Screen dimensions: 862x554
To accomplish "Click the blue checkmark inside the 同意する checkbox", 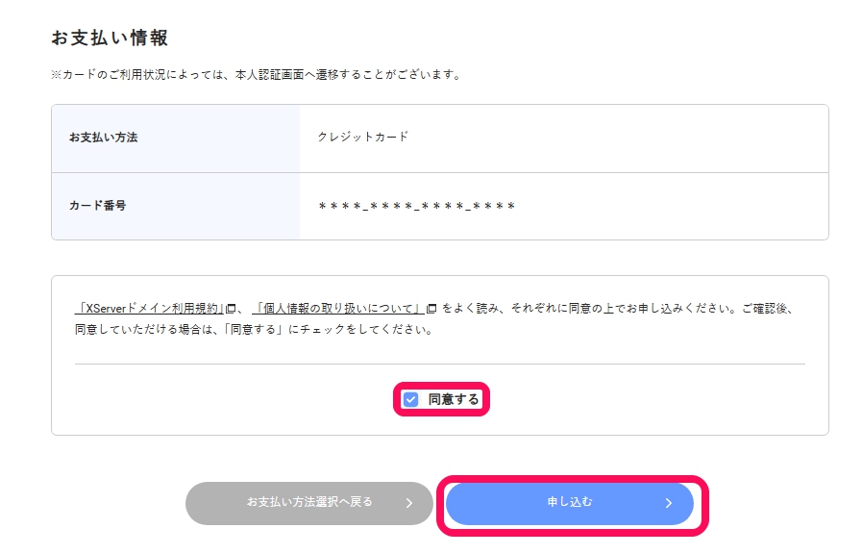I will pos(412,398).
